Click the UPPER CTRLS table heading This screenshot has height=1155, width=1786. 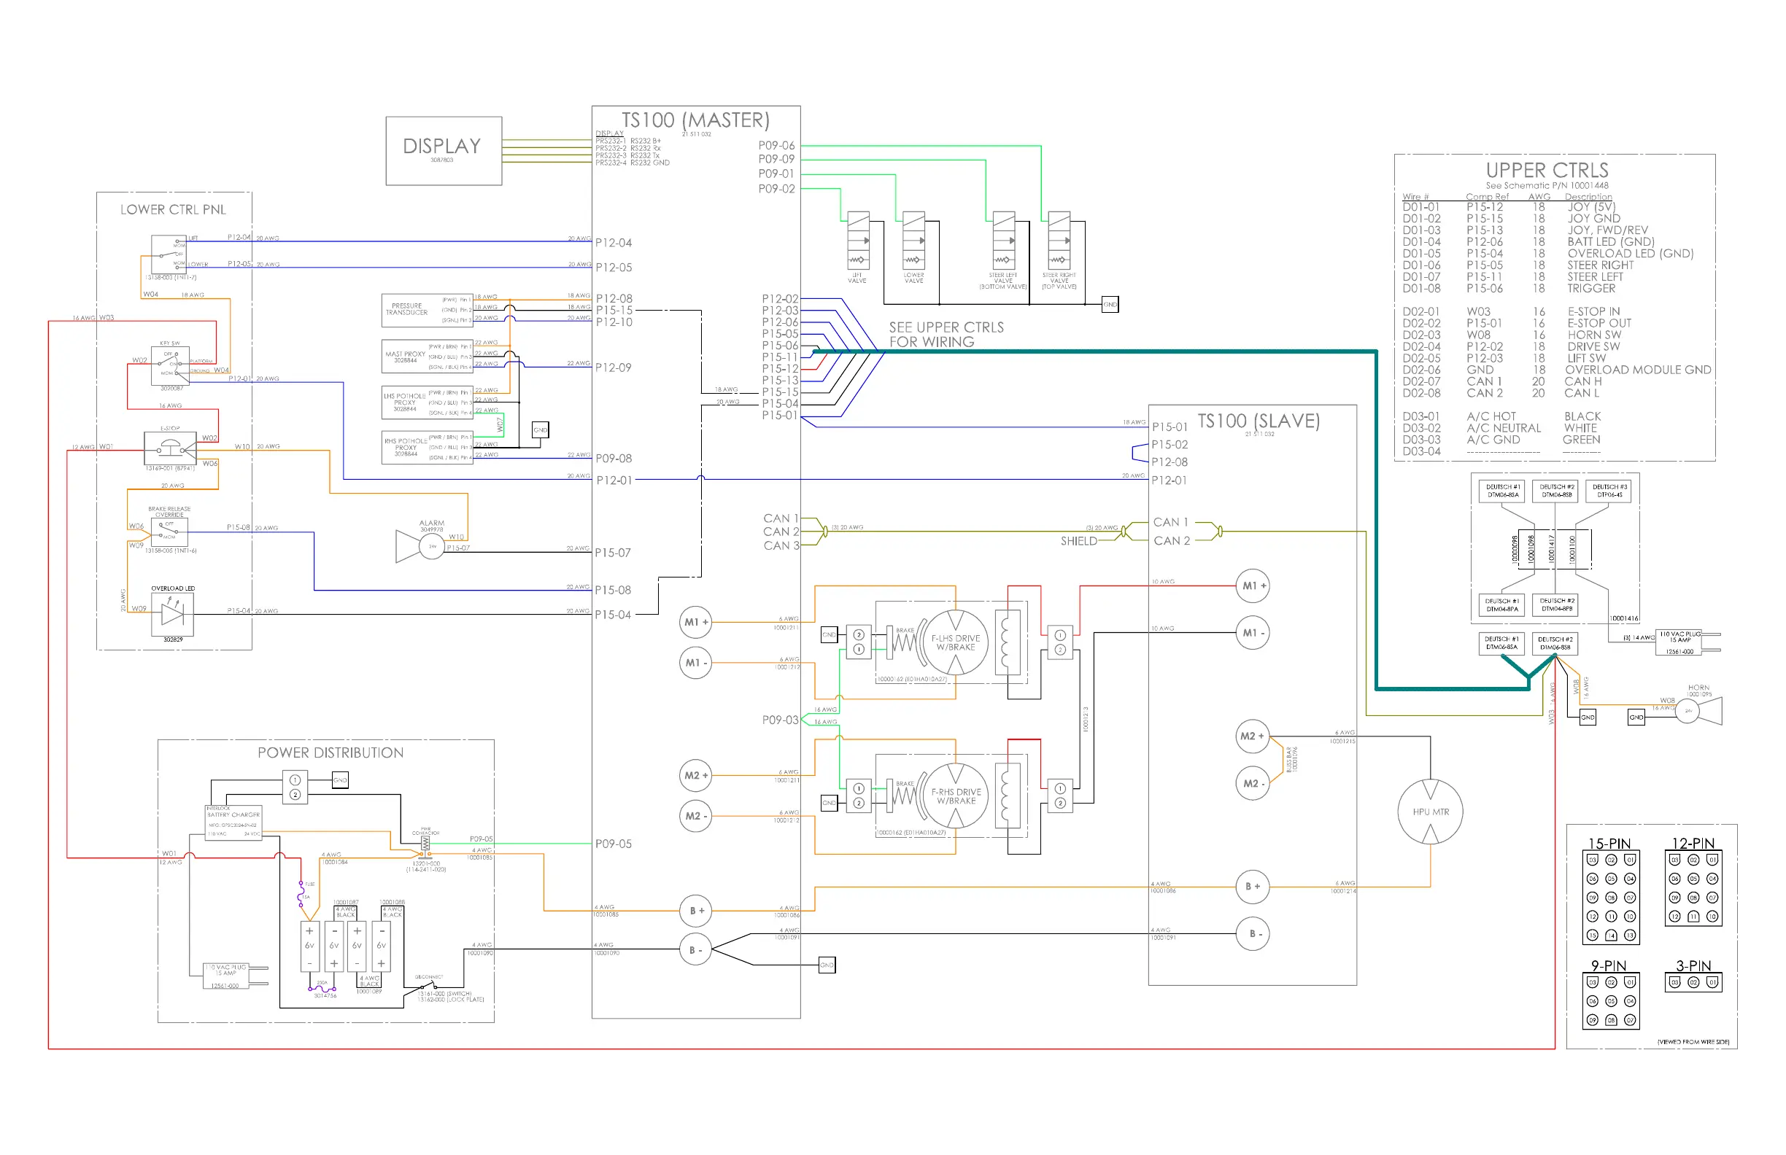1547,170
